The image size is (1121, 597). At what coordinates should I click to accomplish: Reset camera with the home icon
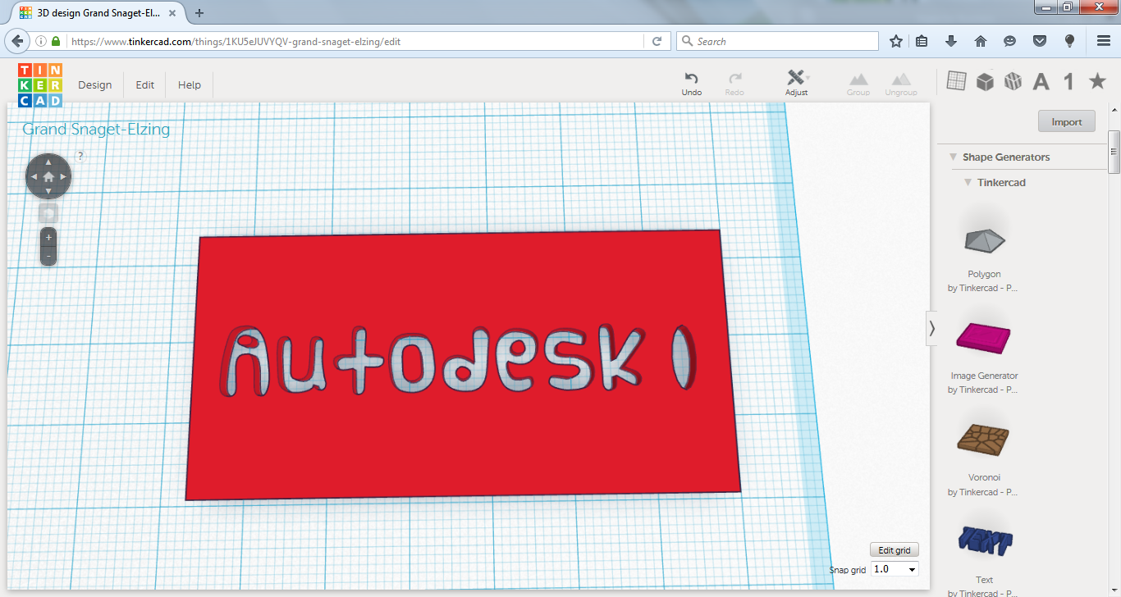point(48,175)
